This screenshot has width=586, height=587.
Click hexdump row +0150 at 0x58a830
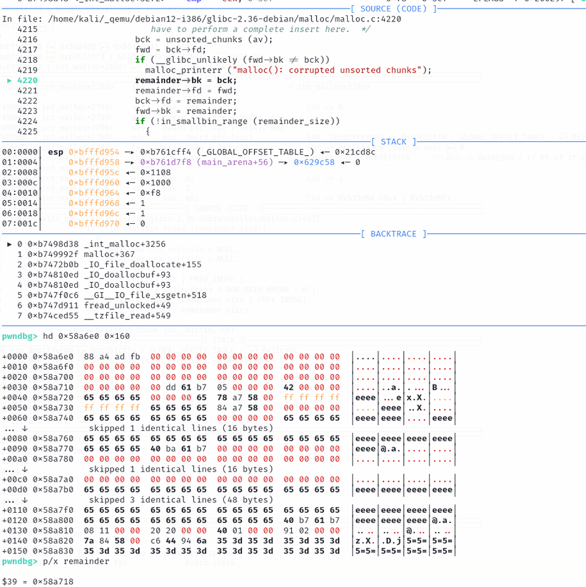[x=229, y=551]
